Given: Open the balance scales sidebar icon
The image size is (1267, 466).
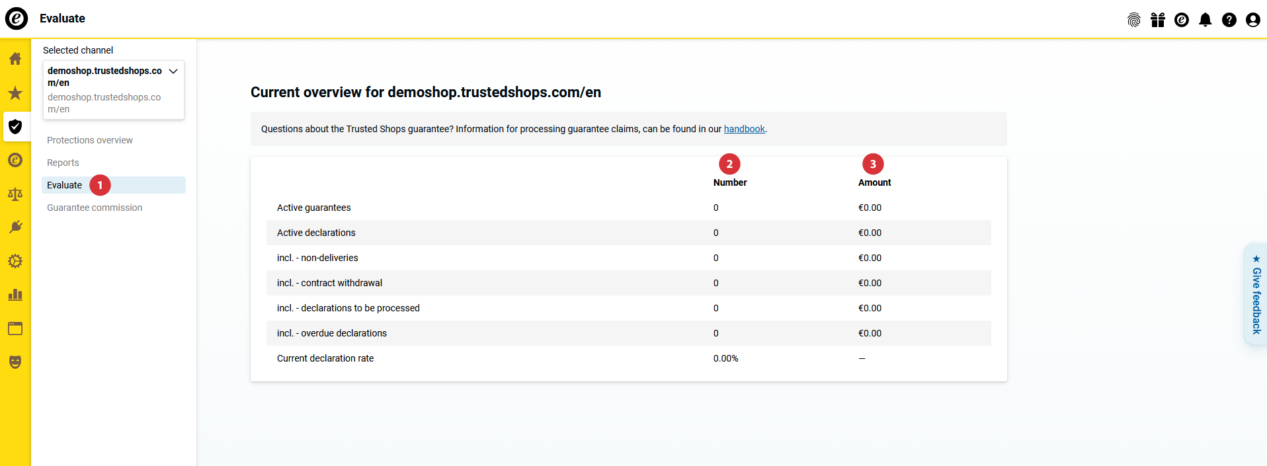Looking at the screenshot, I should click(x=15, y=194).
